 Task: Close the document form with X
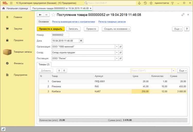point(188,15)
